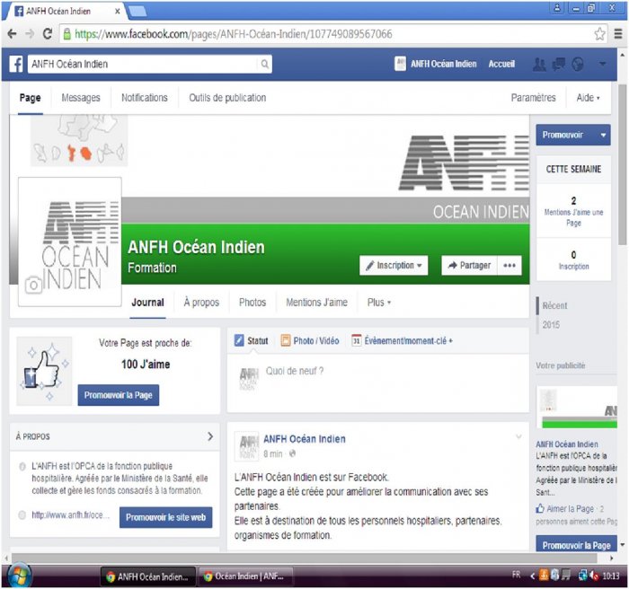Expand the Inscription dropdown
Screen dimensions: 629x589
[x=394, y=266]
